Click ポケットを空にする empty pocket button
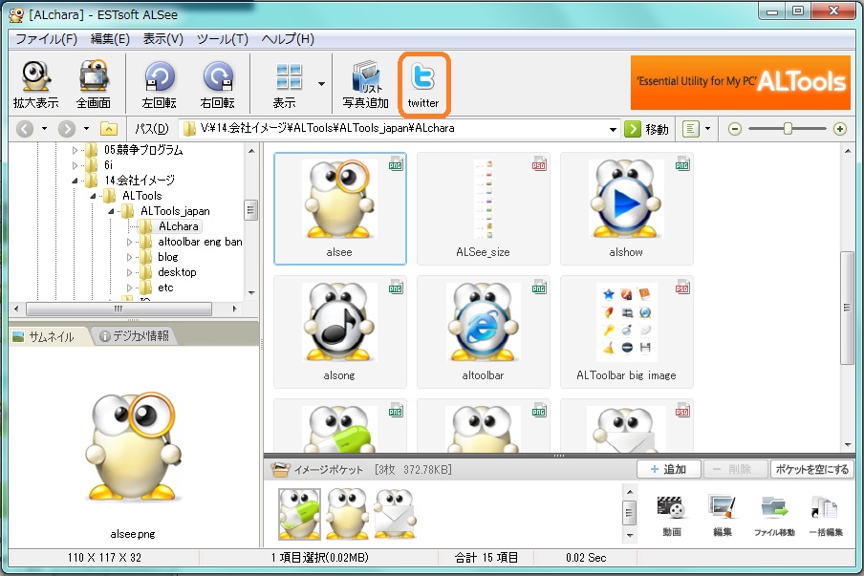 pos(811,469)
